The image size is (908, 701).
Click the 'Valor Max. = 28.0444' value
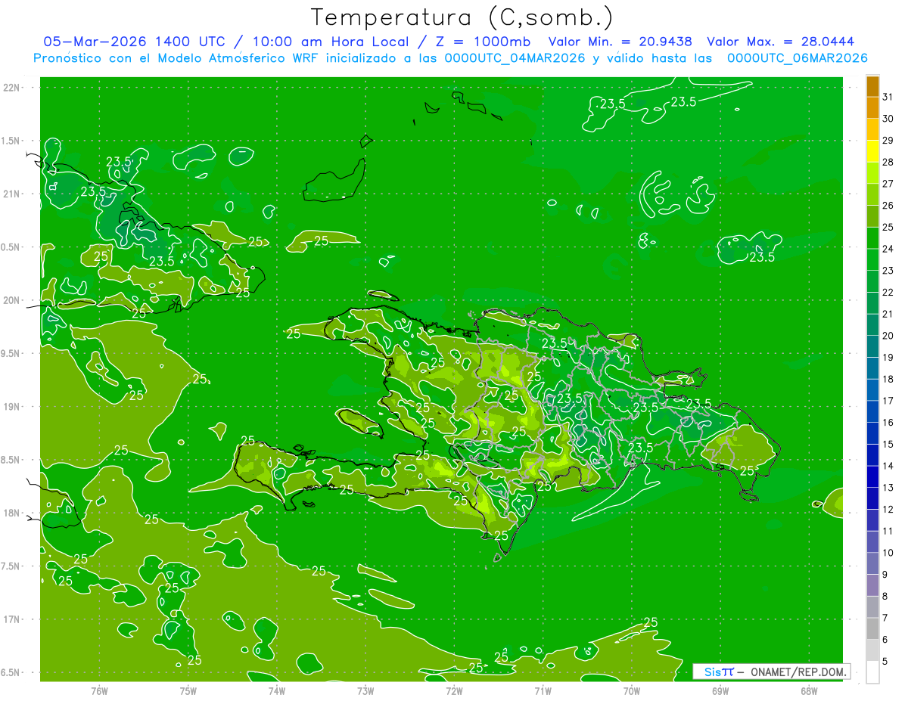(781, 42)
